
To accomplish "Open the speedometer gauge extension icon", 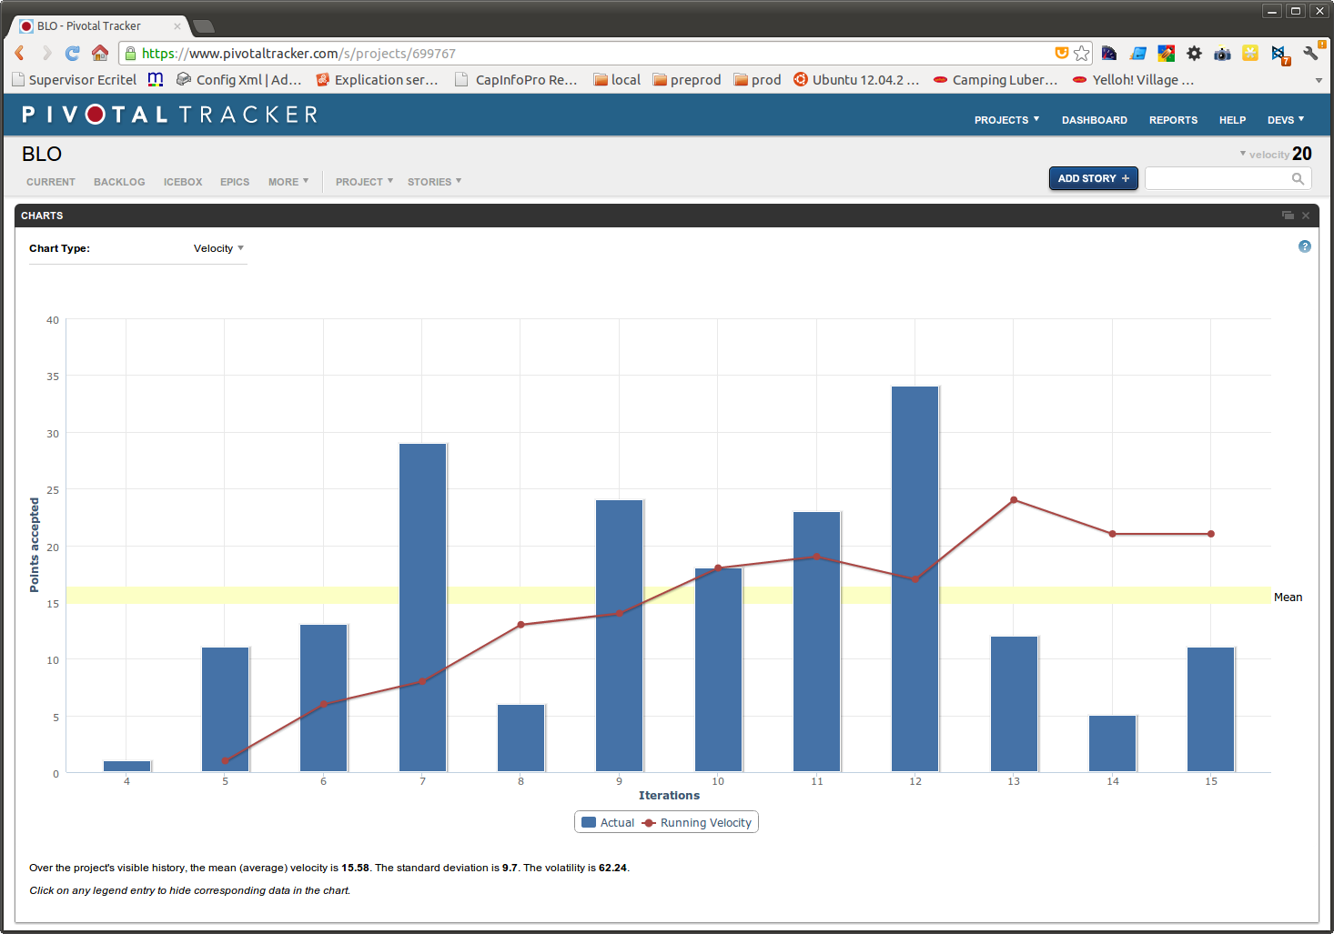I will click(x=1109, y=53).
